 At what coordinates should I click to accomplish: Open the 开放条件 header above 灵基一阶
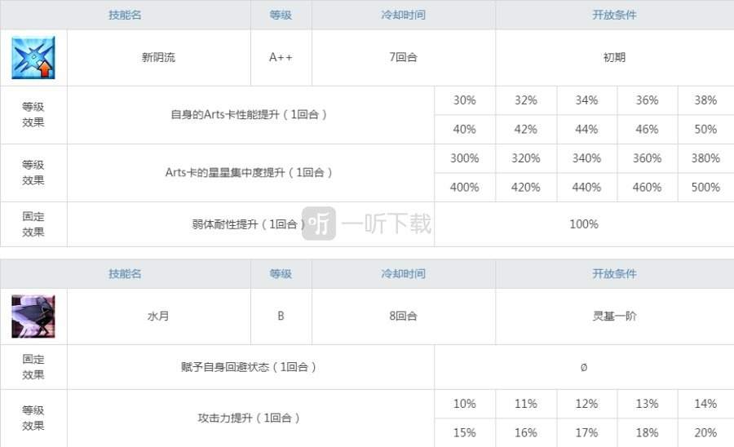(615, 274)
